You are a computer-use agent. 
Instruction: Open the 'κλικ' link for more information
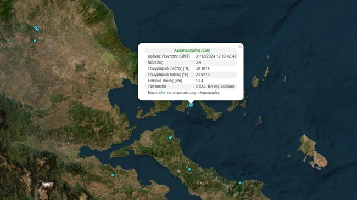coord(162,93)
